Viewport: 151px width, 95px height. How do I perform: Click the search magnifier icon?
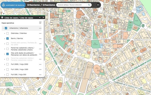(x=89, y=5)
